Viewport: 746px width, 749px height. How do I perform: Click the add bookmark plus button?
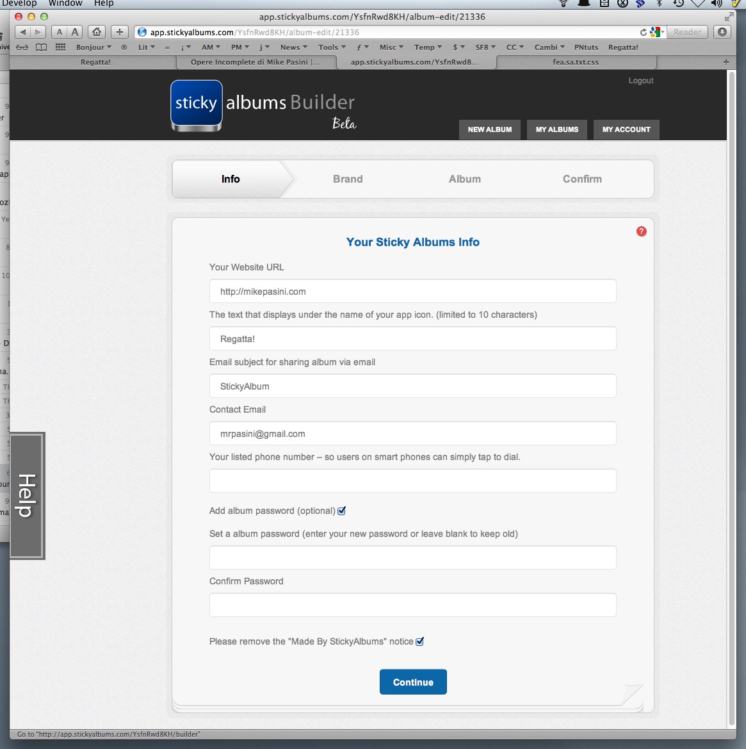tap(120, 32)
